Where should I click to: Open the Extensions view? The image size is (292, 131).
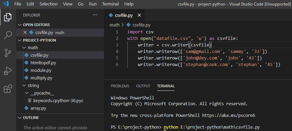click(x=8, y=89)
